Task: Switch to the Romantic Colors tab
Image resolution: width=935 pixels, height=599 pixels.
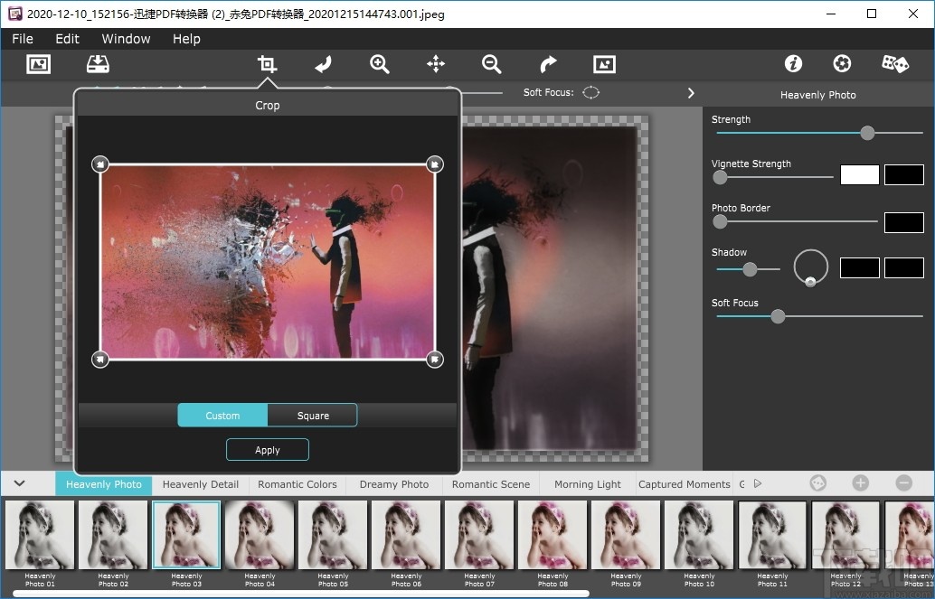Action: (297, 484)
